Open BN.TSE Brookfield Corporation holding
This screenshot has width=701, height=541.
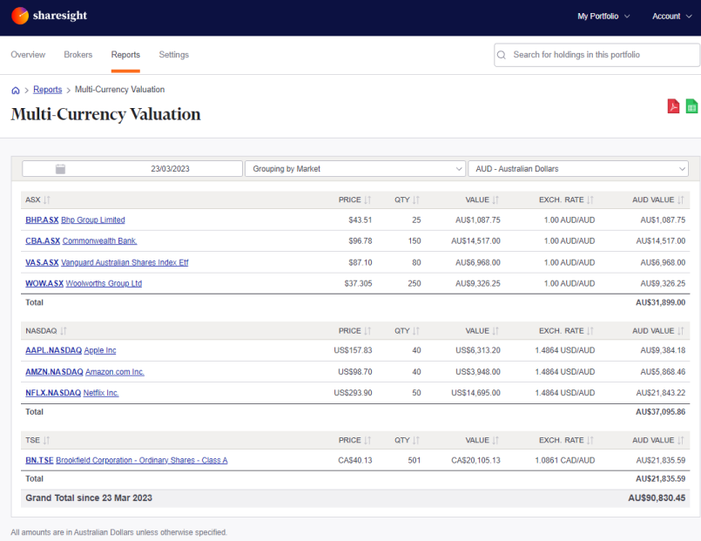tap(126, 461)
